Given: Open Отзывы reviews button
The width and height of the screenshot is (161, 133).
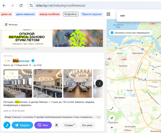Looking at the screenshot, I should click(69, 125).
